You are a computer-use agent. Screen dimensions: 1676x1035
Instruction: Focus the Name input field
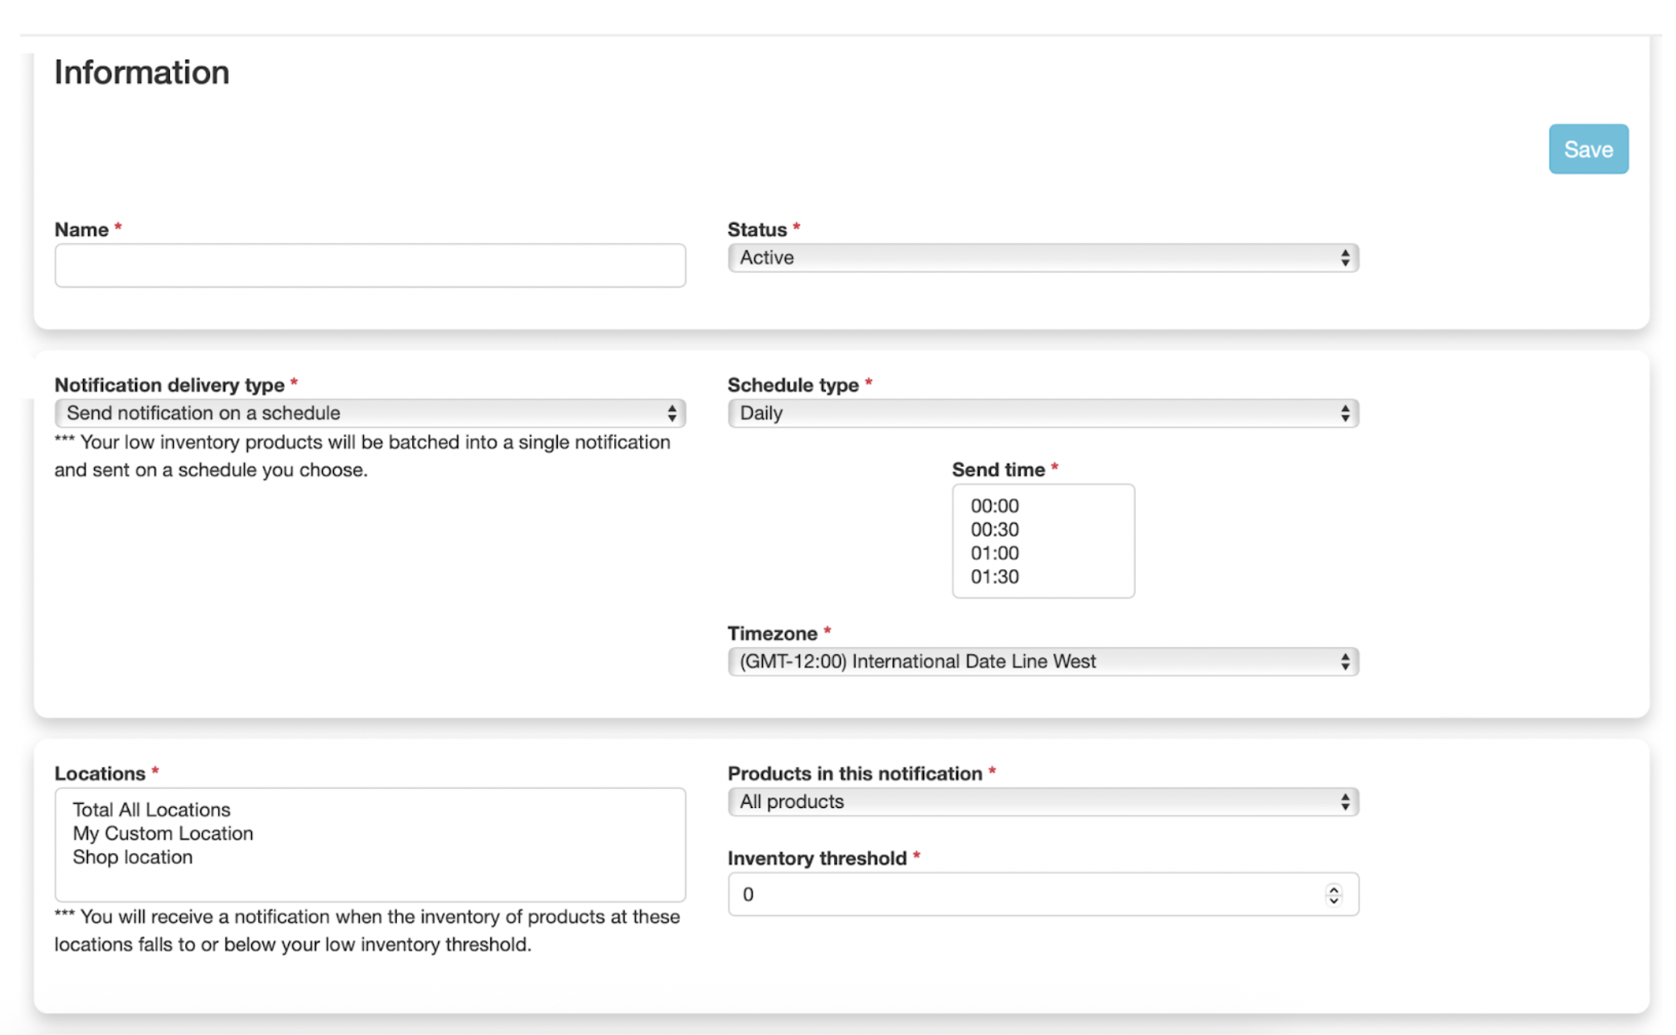coord(369,266)
